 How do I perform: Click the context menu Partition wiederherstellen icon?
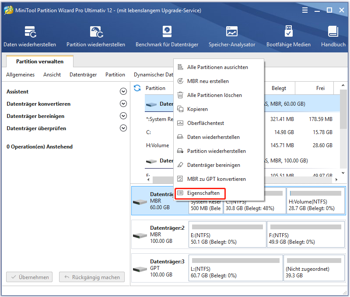pyautogui.click(x=180, y=151)
